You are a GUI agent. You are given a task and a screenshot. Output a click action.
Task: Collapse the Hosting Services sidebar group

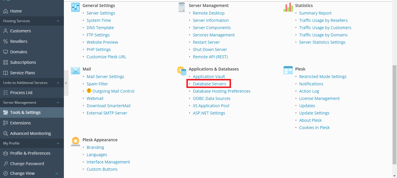(x=58, y=21)
